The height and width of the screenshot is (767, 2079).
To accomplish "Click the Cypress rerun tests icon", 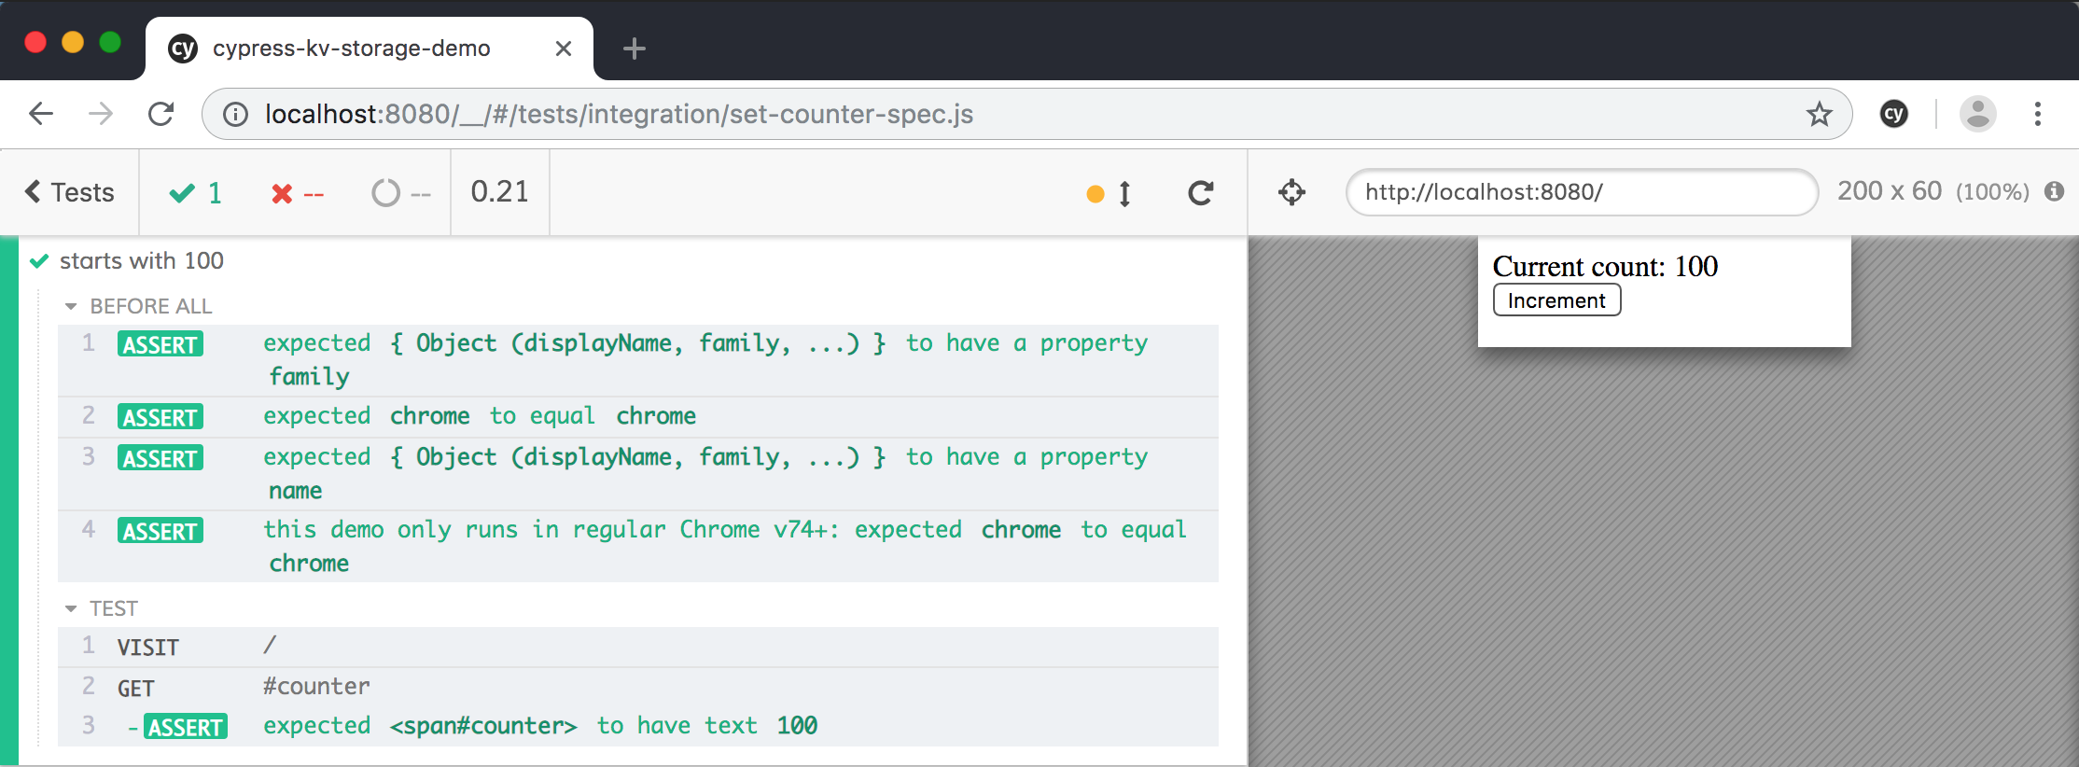I will point(1200,193).
